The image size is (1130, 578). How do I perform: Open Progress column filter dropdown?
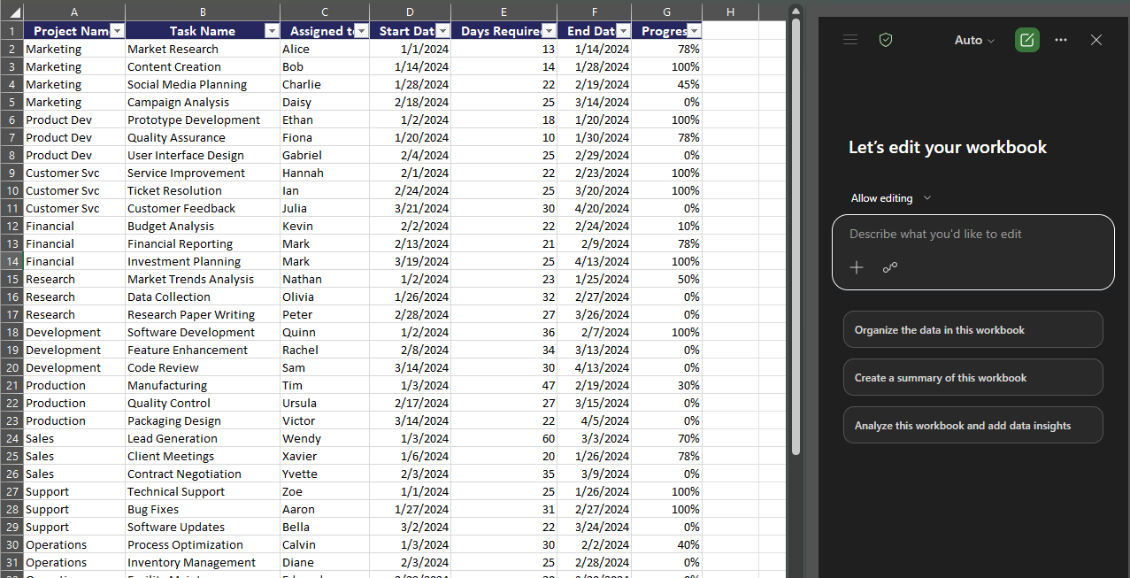pos(694,31)
